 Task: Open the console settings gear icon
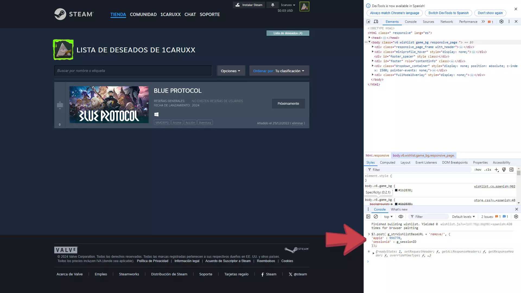516,216
